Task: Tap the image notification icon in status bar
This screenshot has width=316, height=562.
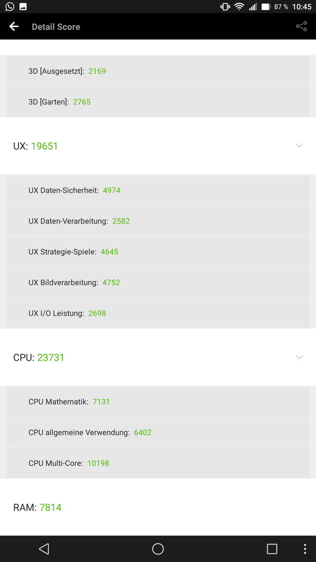Action: pos(23,6)
